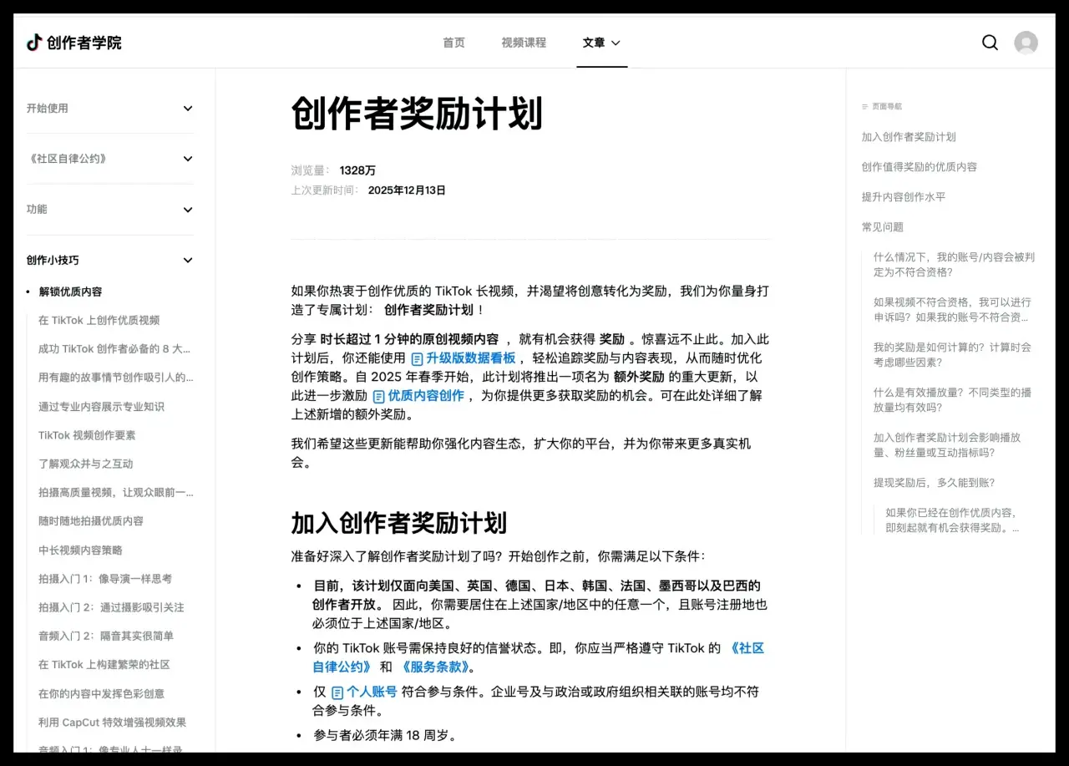Open the user profile avatar
This screenshot has width=1069, height=766.
[x=1026, y=43]
